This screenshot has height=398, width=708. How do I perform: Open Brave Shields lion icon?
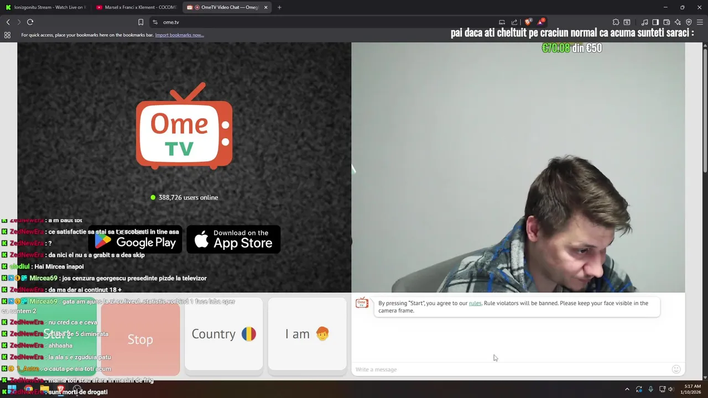coord(528,22)
